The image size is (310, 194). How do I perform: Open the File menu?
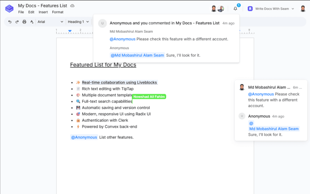click(x=21, y=12)
